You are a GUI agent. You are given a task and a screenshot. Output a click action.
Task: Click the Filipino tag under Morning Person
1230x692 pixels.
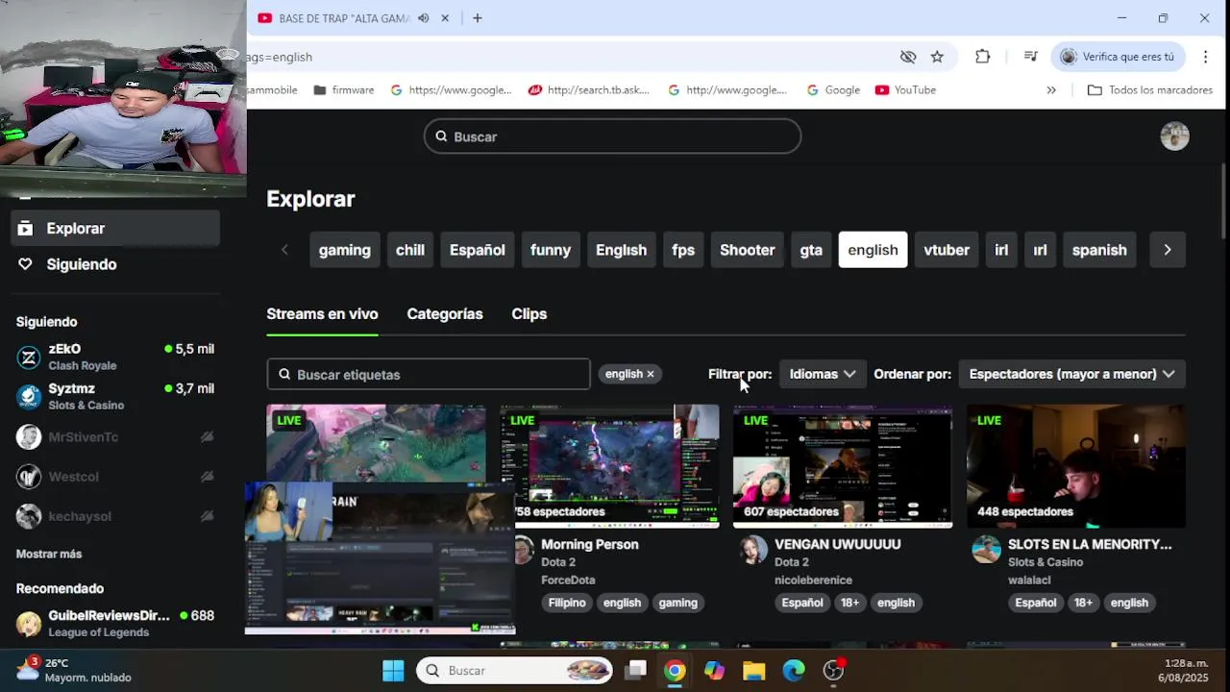pyautogui.click(x=567, y=603)
